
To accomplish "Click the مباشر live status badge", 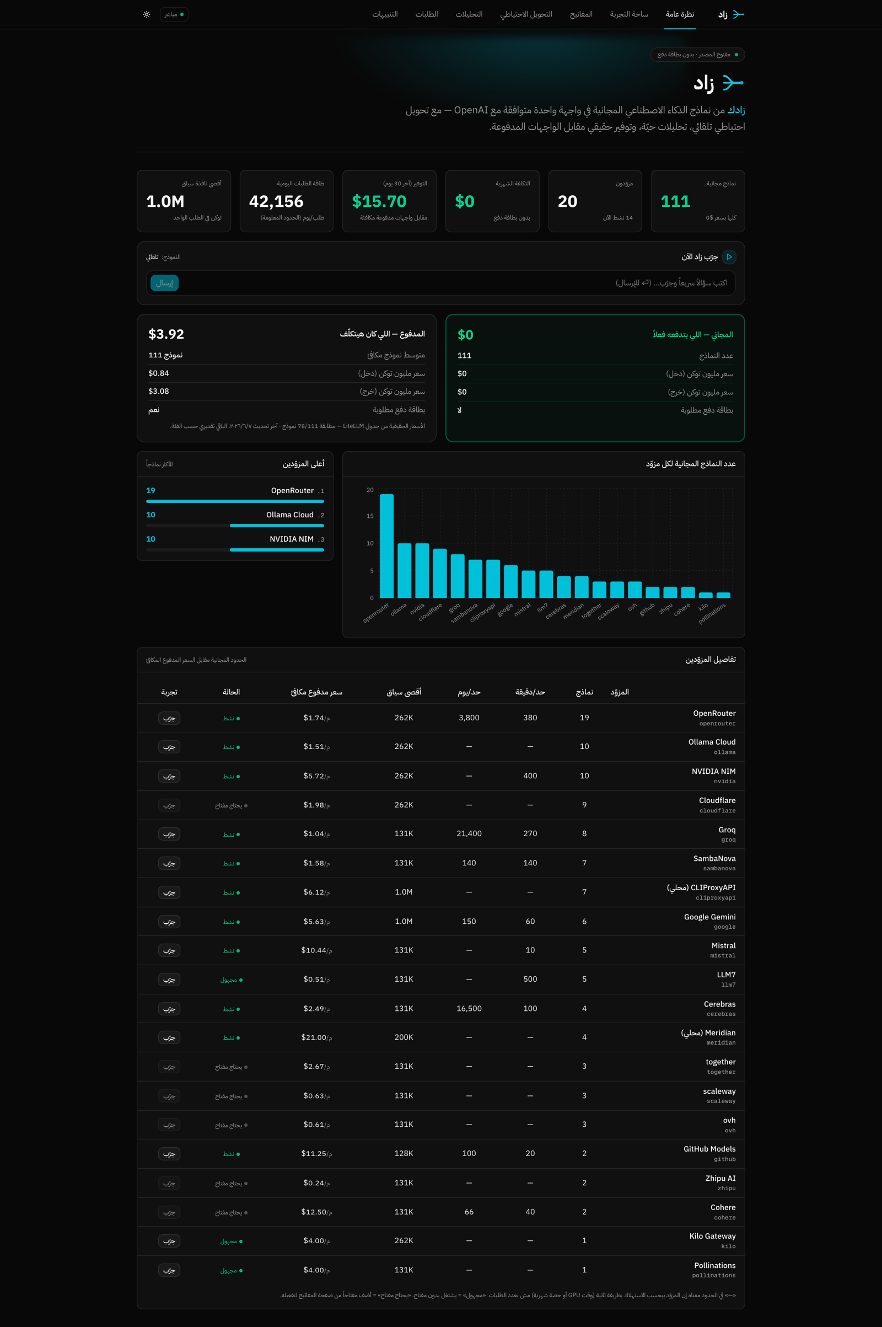I will (174, 15).
